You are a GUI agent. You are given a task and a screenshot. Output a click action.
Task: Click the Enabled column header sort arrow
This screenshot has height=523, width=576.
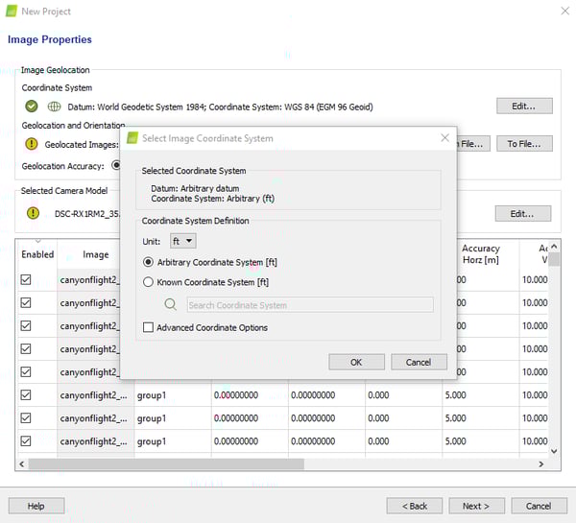coord(38,242)
